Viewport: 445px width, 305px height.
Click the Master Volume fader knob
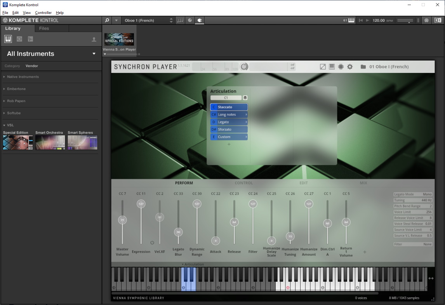click(122, 220)
